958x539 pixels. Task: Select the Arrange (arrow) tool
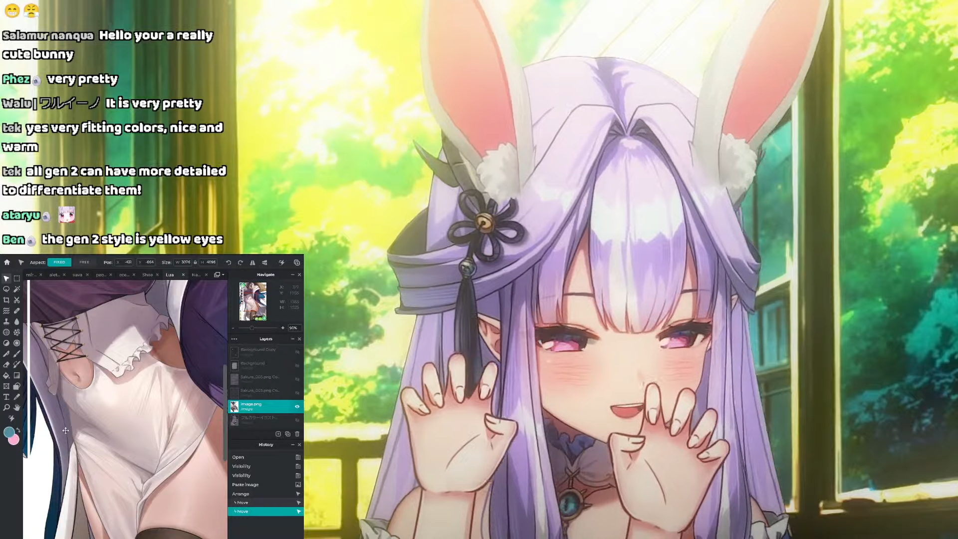click(x=6, y=278)
